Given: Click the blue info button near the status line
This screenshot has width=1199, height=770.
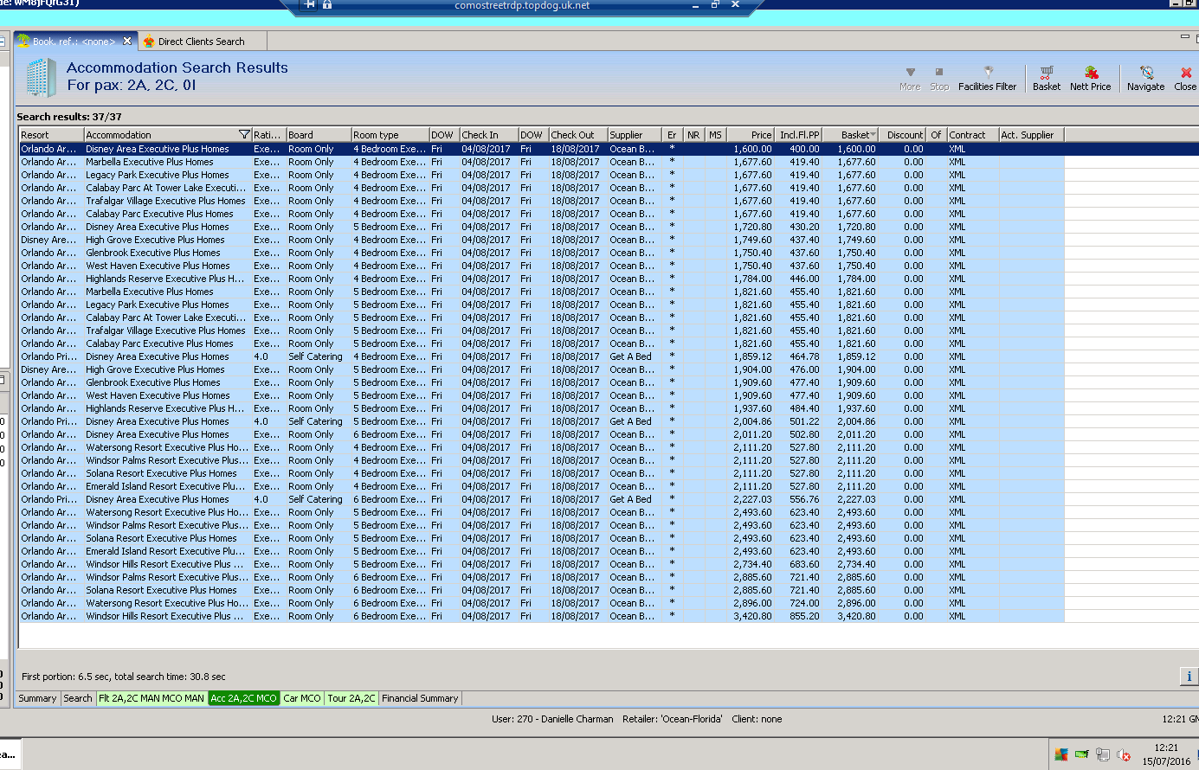Looking at the screenshot, I should pyautogui.click(x=1189, y=677).
